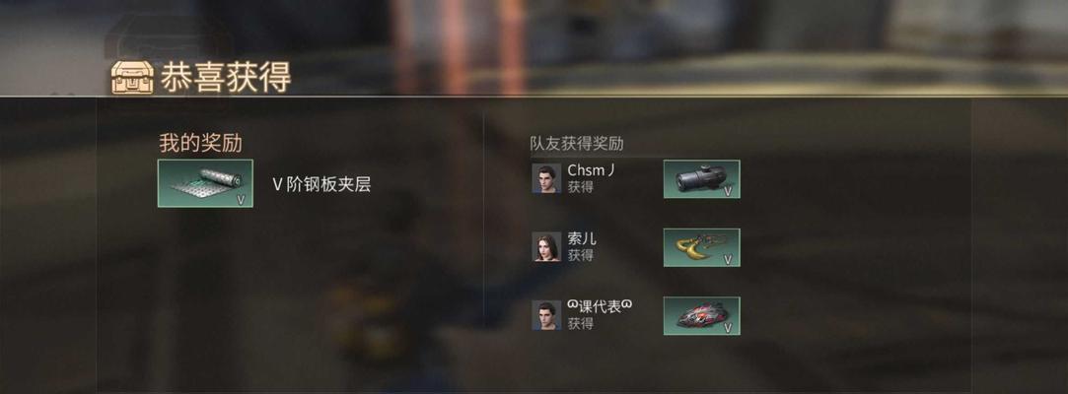Click 获得 label under 索儿
Viewport: 1068px width, 394px height.
coord(580,255)
